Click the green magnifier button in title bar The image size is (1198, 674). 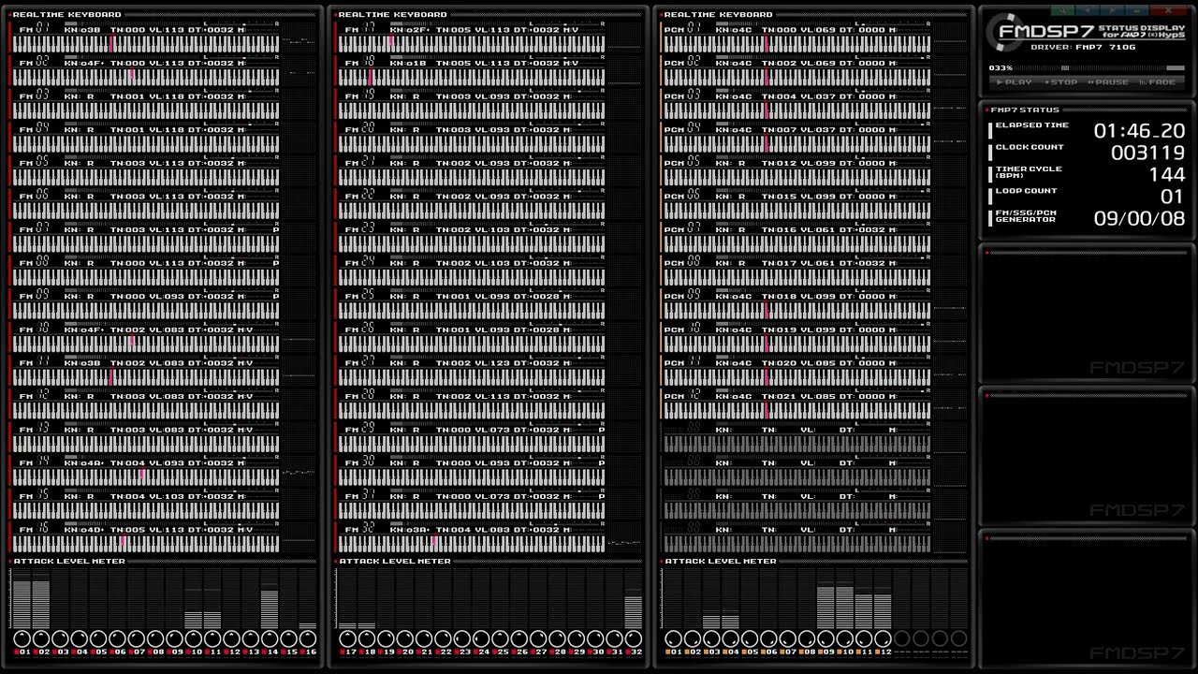click(x=1062, y=10)
